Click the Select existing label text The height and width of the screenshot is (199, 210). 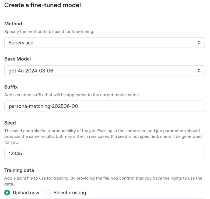(70, 193)
